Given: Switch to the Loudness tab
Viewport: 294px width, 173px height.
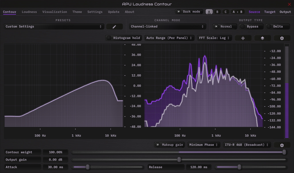Looking at the screenshot, I should coord(29,12).
